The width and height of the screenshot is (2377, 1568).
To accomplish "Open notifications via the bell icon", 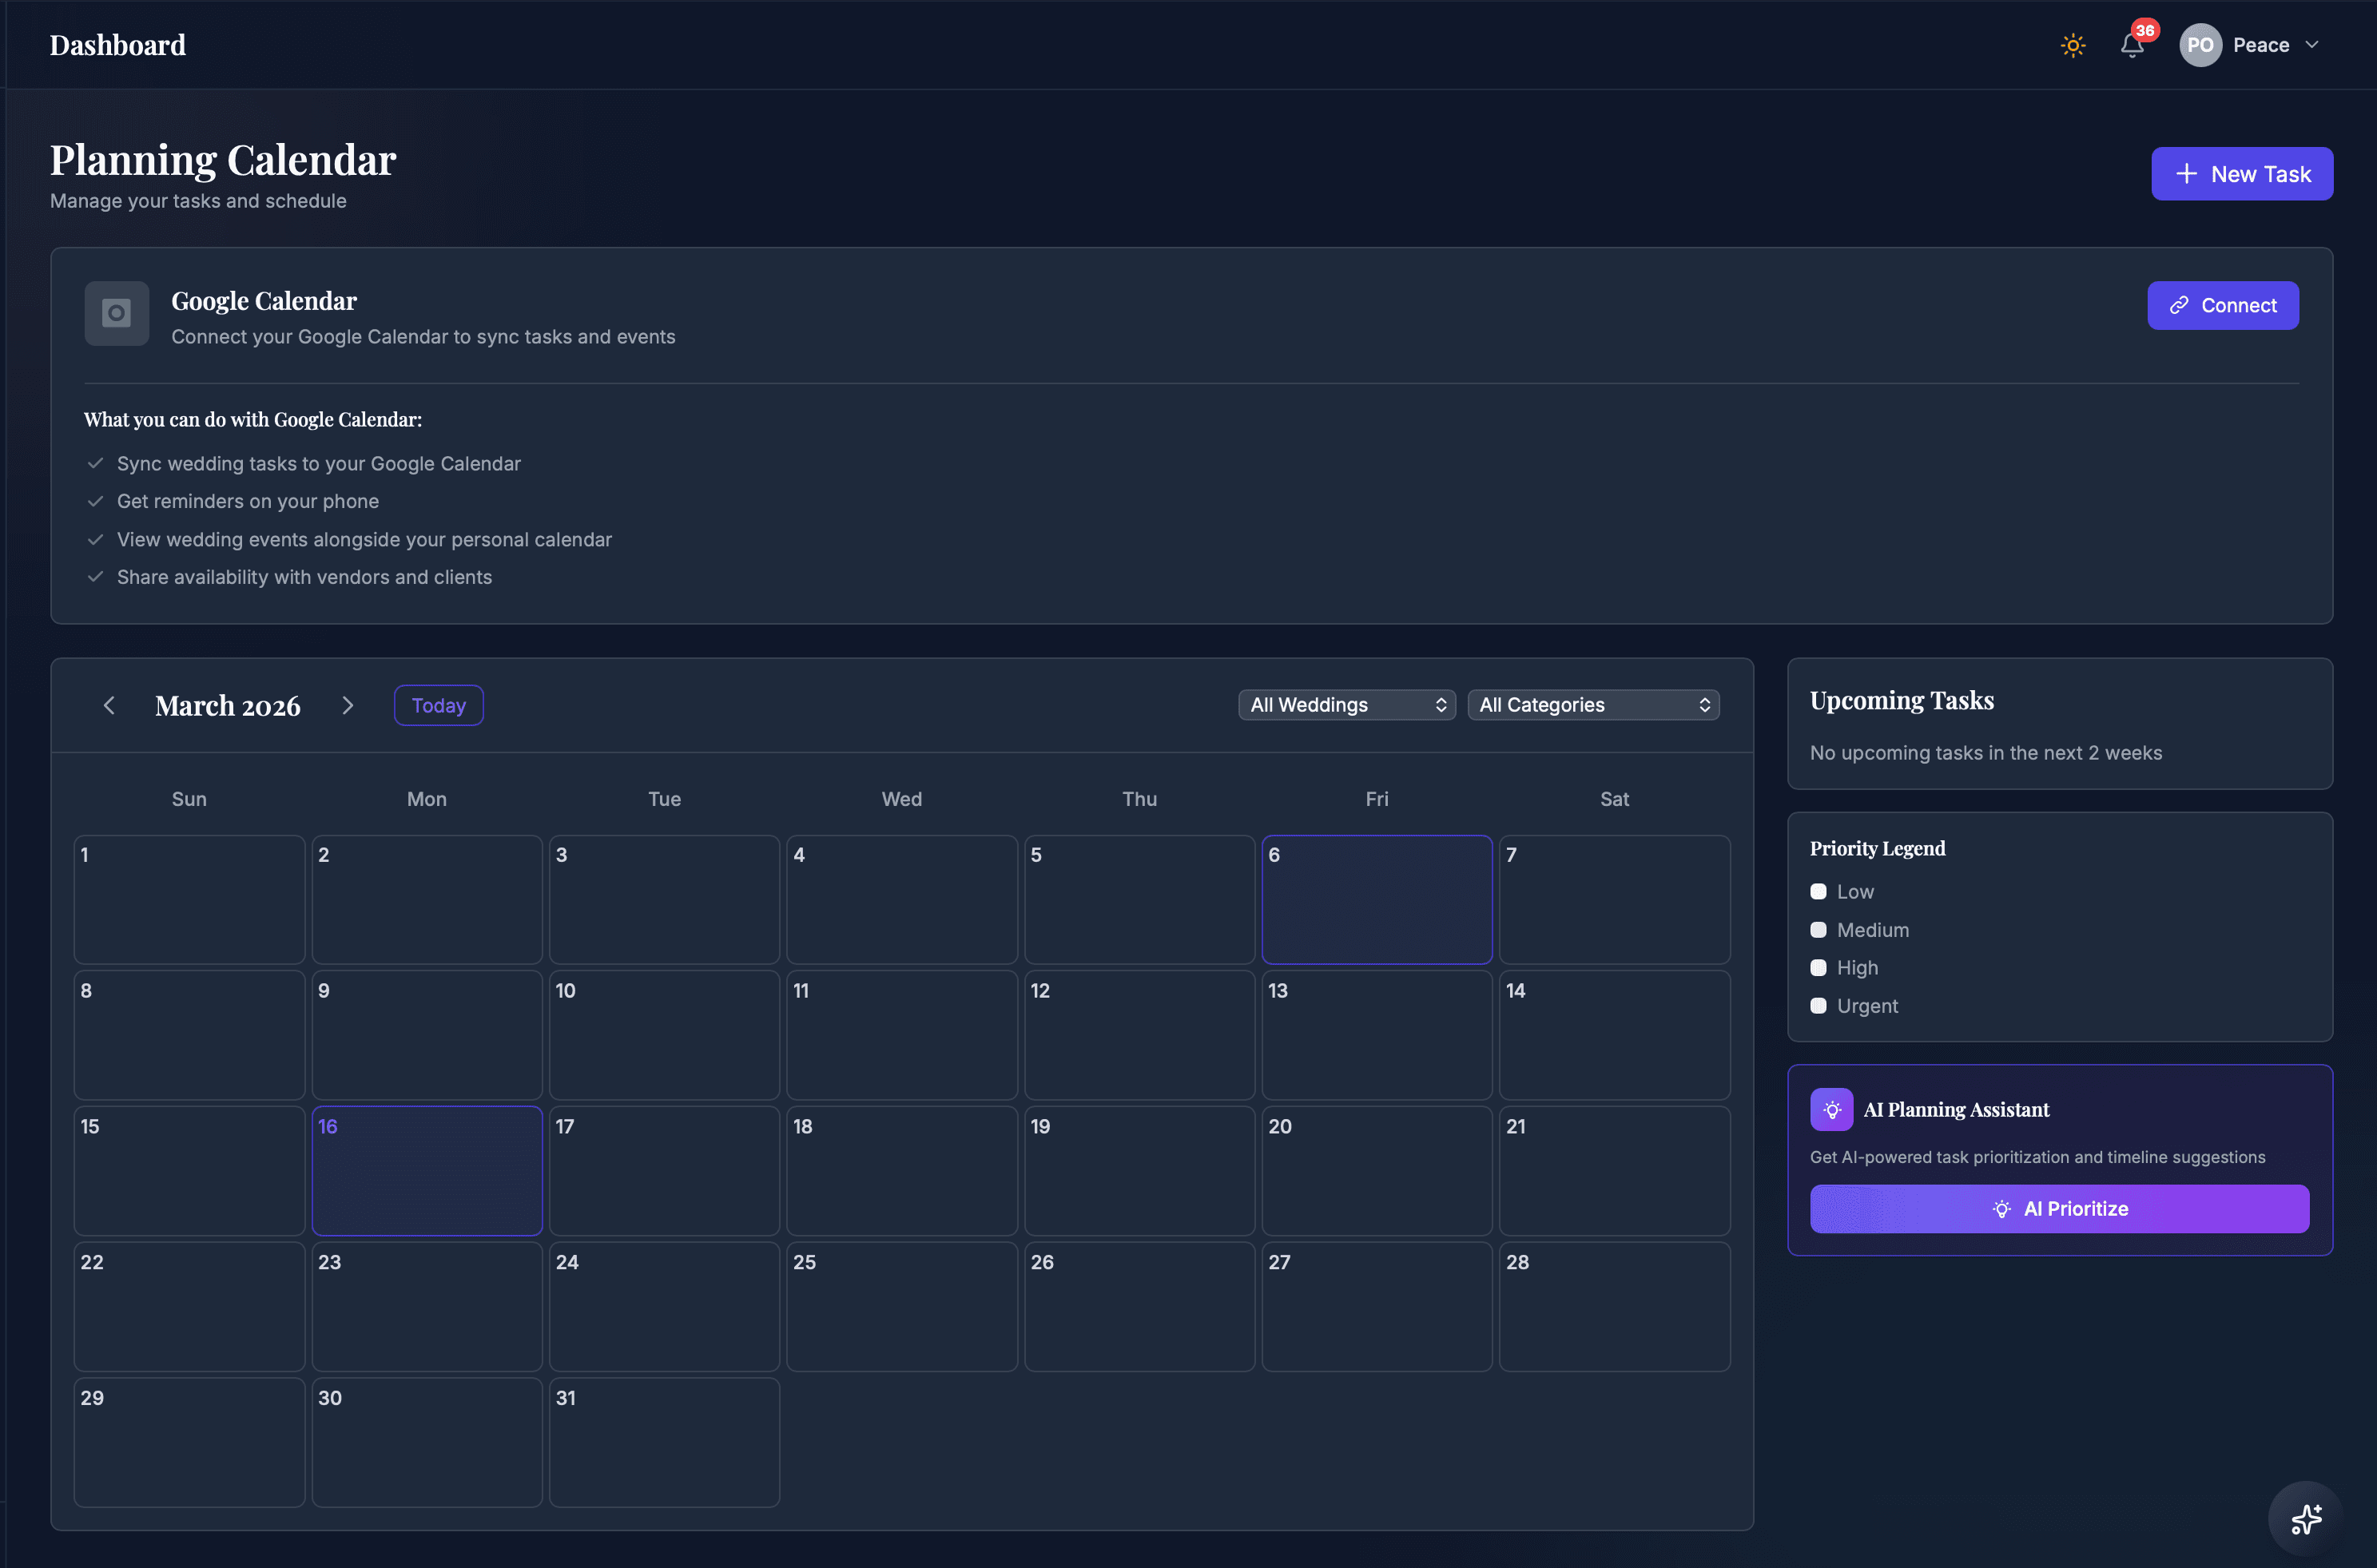I will (x=2132, y=45).
